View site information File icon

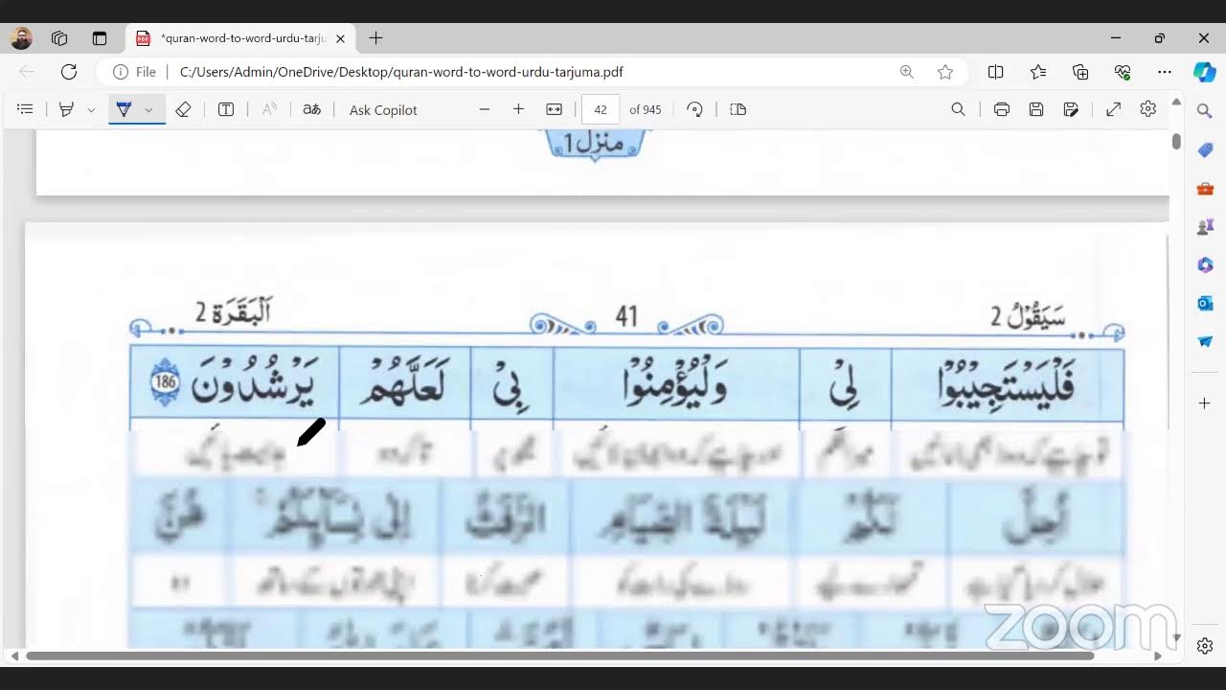[x=135, y=72]
